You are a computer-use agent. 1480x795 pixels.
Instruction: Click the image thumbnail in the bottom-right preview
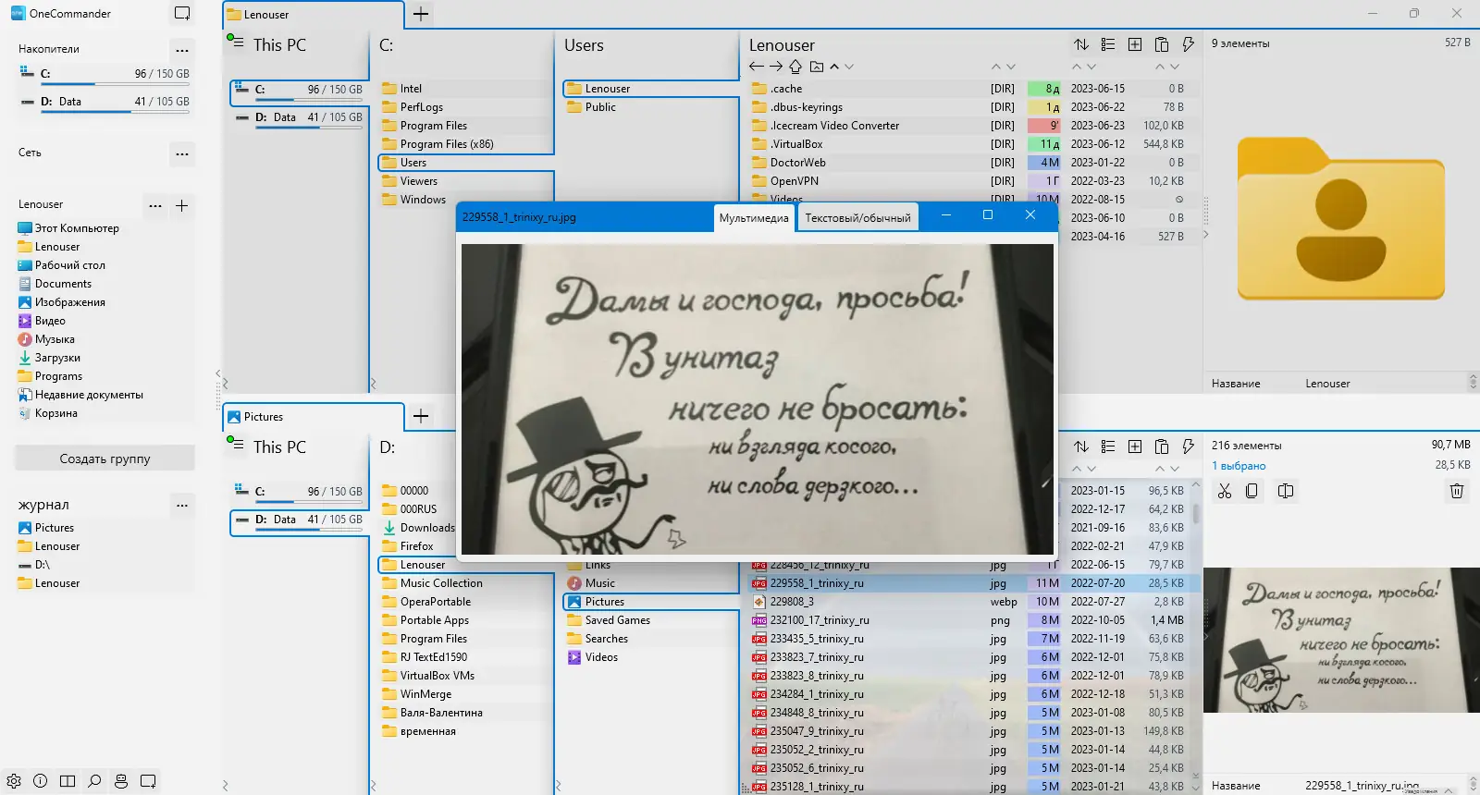click(1341, 640)
